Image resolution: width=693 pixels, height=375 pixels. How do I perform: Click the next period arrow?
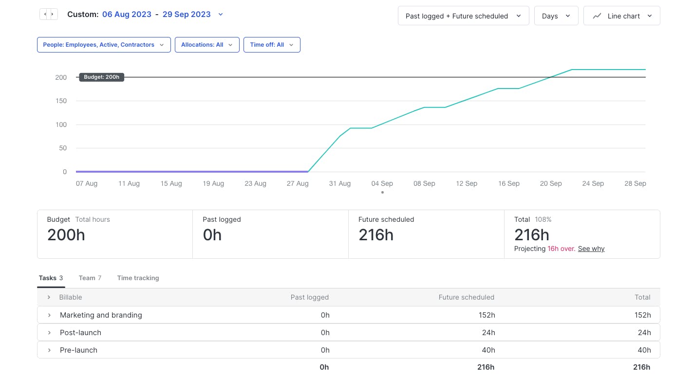click(53, 14)
